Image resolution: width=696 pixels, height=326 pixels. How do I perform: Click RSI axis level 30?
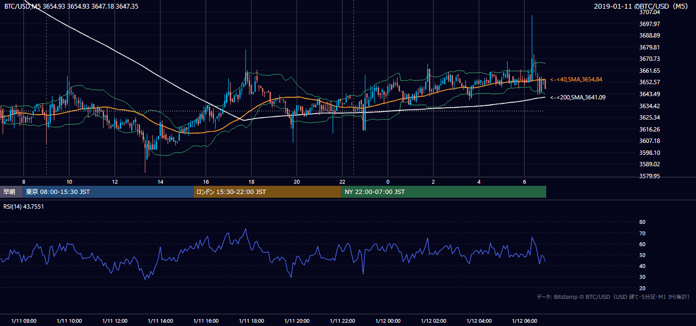coord(642,277)
